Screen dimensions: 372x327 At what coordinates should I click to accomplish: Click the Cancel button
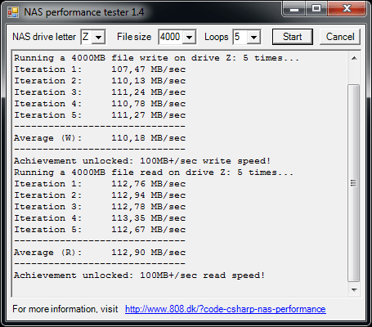[340, 37]
